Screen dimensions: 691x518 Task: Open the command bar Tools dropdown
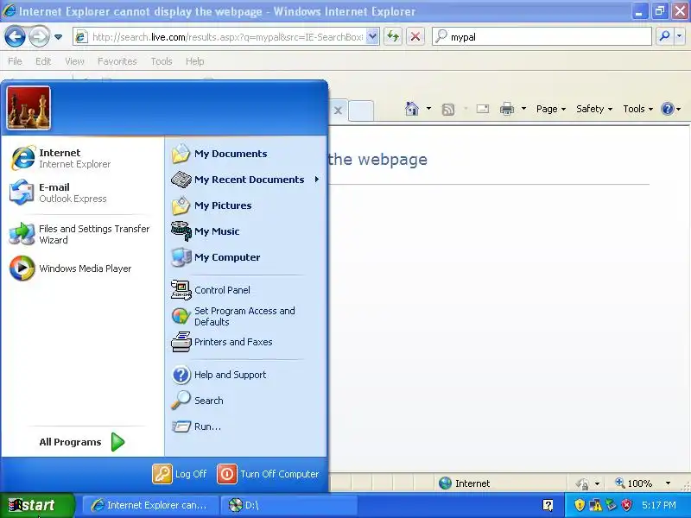tap(637, 109)
